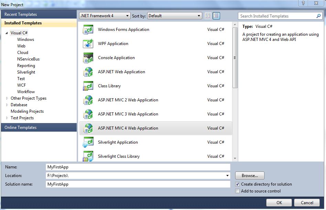Toggle Create directory for solution checkbox
The image size is (326, 210).
click(x=237, y=184)
